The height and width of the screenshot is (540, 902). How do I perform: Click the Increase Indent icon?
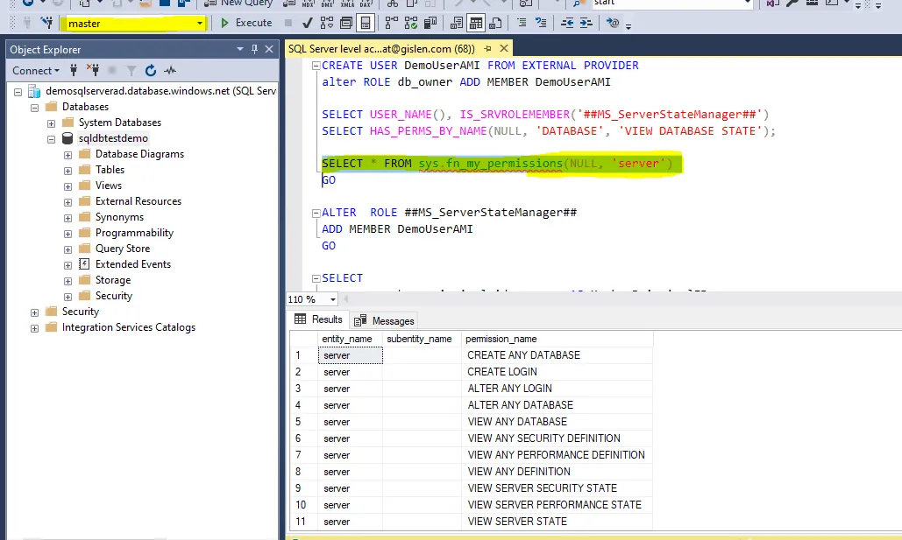(586, 23)
